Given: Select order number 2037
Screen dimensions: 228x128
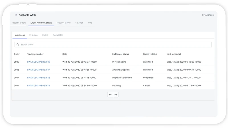Looking at the screenshot, I should coord(17,78).
